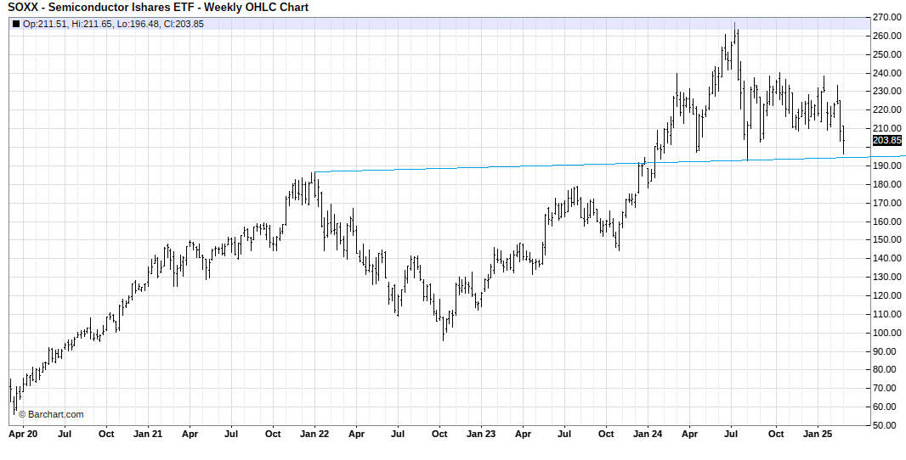Click the 150.00 price axis label

888,239
